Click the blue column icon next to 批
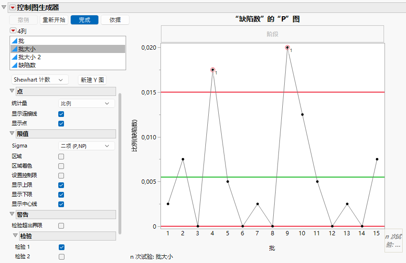 coord(14,41)
